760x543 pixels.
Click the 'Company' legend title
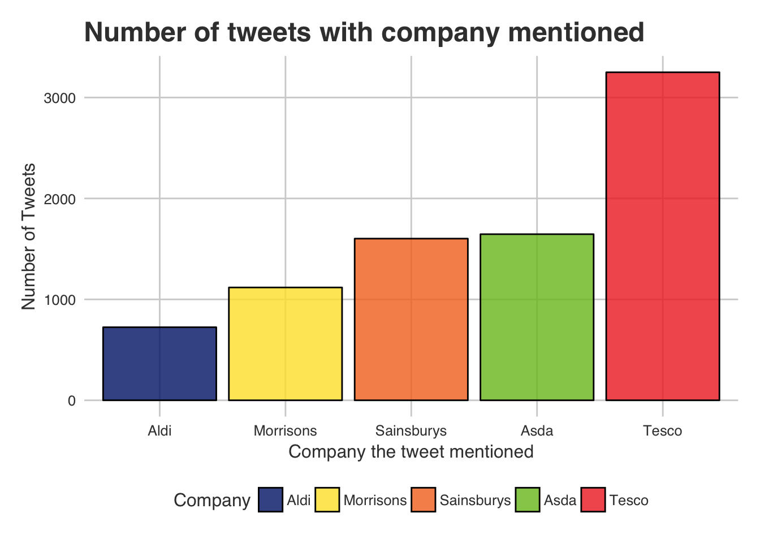(x=212, y=501)
